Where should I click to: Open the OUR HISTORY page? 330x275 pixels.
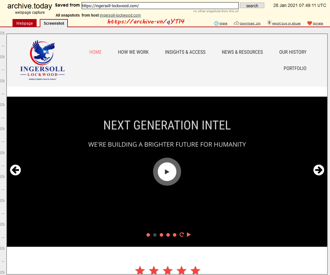point(293,52)
